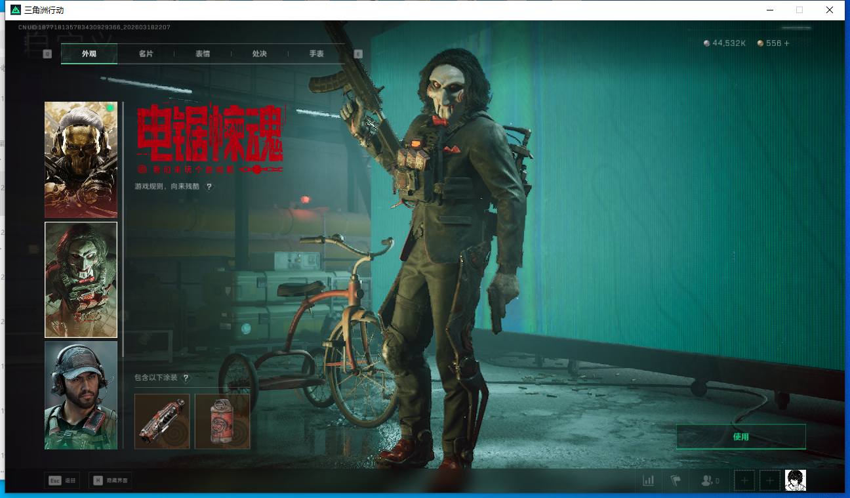Switch to the 名片 tab
This screenshot has width=850, height=498.
pyautogui.click(x=146, y=54)
